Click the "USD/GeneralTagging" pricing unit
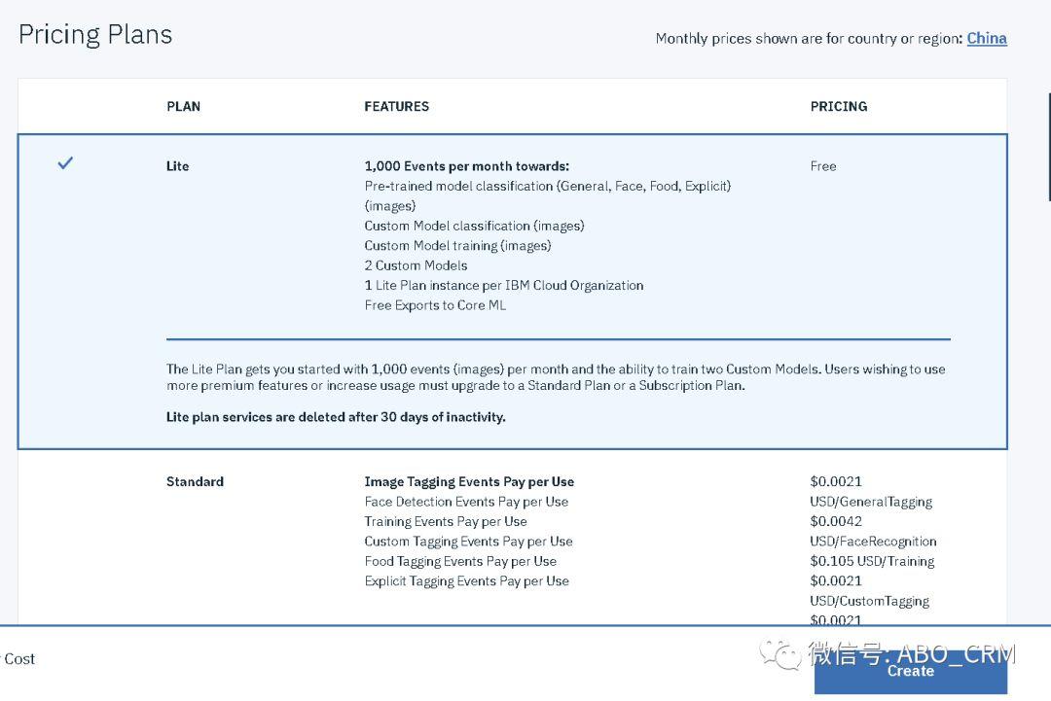This screenshot has height=701, width=1051. (871, 502)
